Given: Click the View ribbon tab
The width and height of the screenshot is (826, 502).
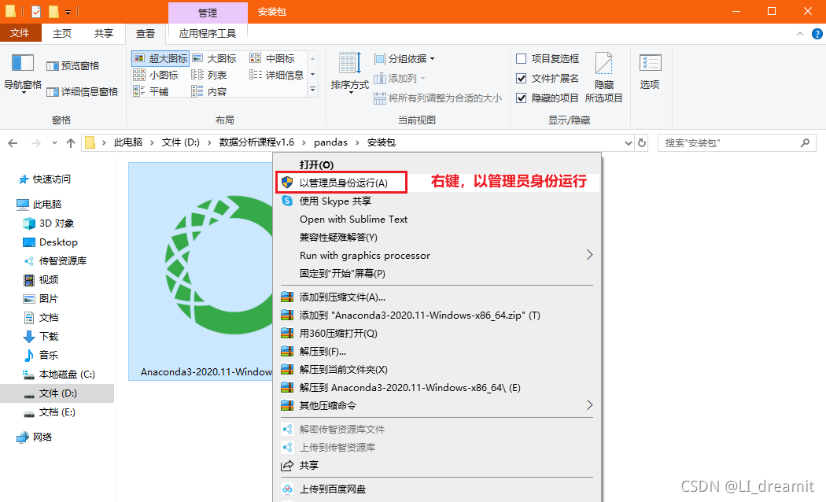Looking at the screenshot, I should [146, 34].
